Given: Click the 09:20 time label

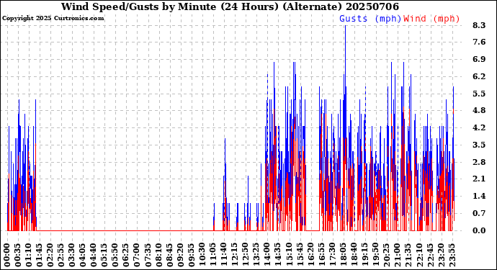Looking at the screenshot, I should click(181, 255).
